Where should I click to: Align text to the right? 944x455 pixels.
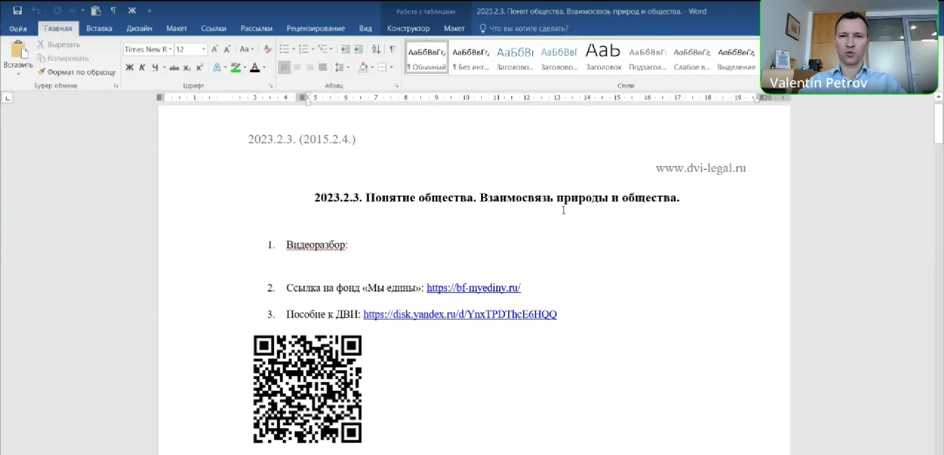pyautogui.click(x=310, y=67)
